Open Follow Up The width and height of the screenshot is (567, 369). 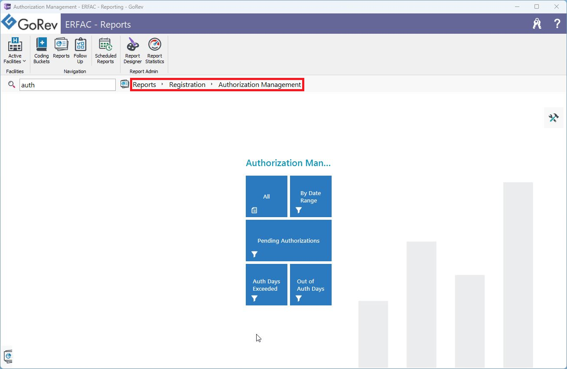pos(80,51)
